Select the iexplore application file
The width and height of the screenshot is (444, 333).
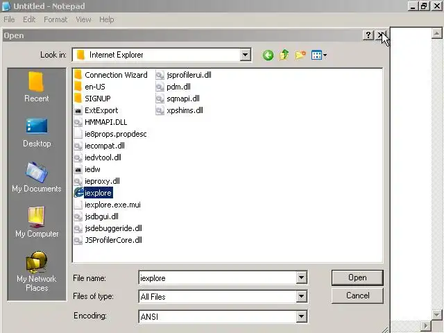tap(93, 193)
